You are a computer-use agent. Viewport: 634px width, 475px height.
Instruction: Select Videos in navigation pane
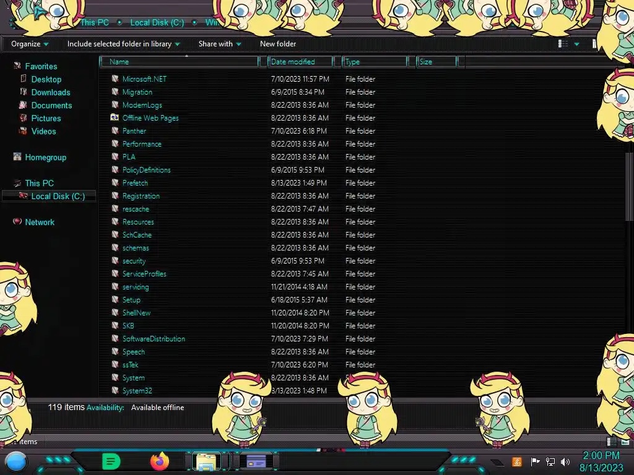click(44, 131)
